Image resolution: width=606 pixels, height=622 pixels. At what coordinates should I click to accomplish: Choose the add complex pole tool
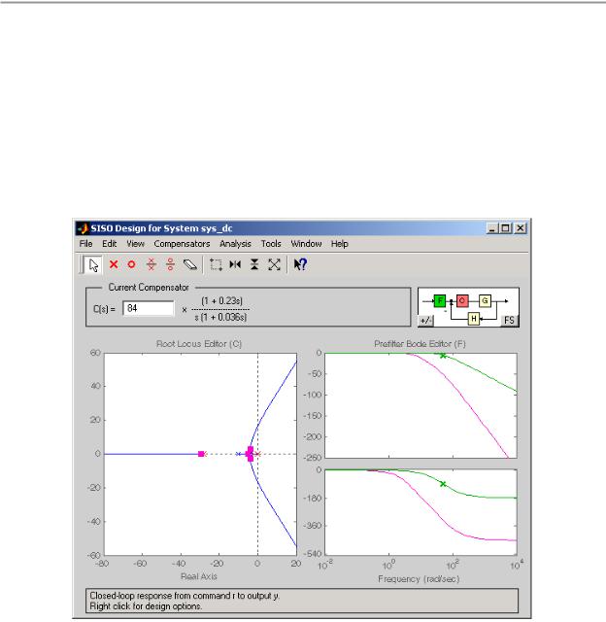(151, 264)
